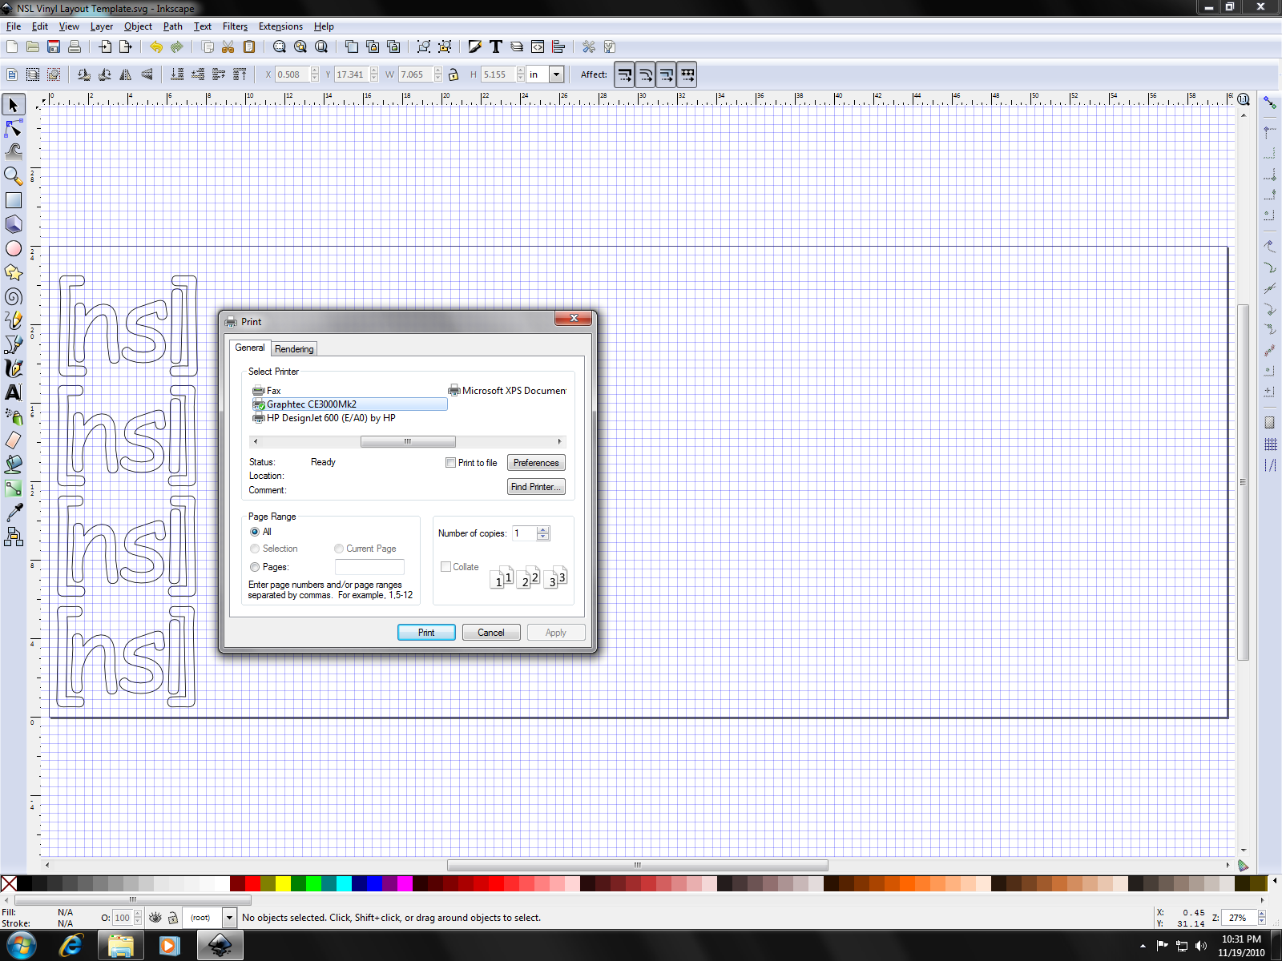The width and height of the screenshot is (1282, 961).
Task: Select the Star polygon tool
Action: click(13, 273)
